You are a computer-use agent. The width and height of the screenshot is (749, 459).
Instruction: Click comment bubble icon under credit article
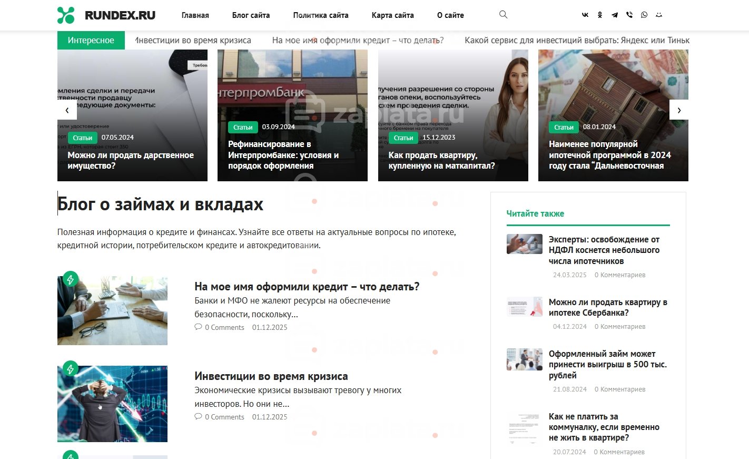tap(198, 327)
